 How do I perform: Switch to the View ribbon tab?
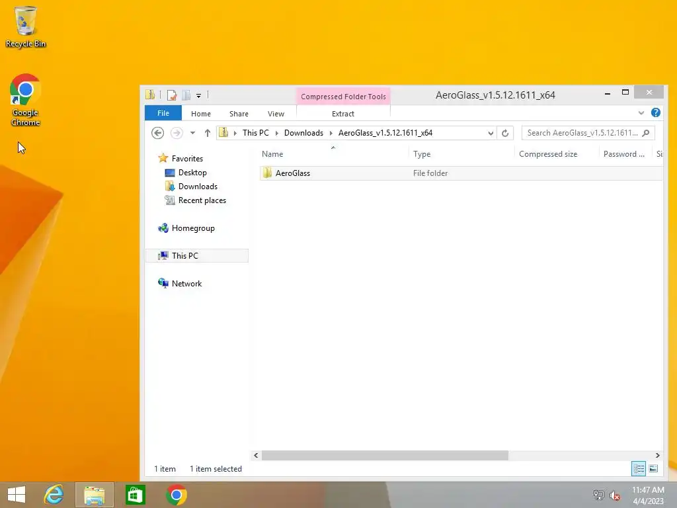(x=276, y=114)
